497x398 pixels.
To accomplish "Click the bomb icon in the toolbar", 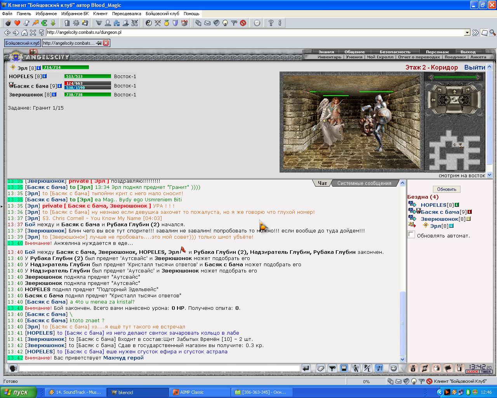I will (8, 23).
